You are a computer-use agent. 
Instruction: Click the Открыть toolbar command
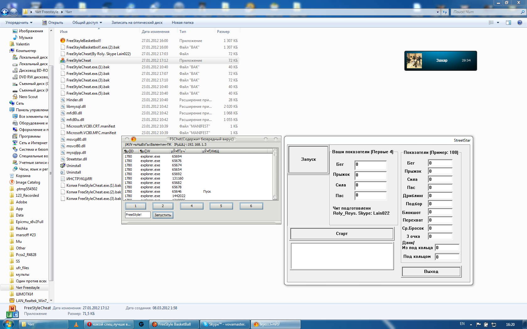53,23
